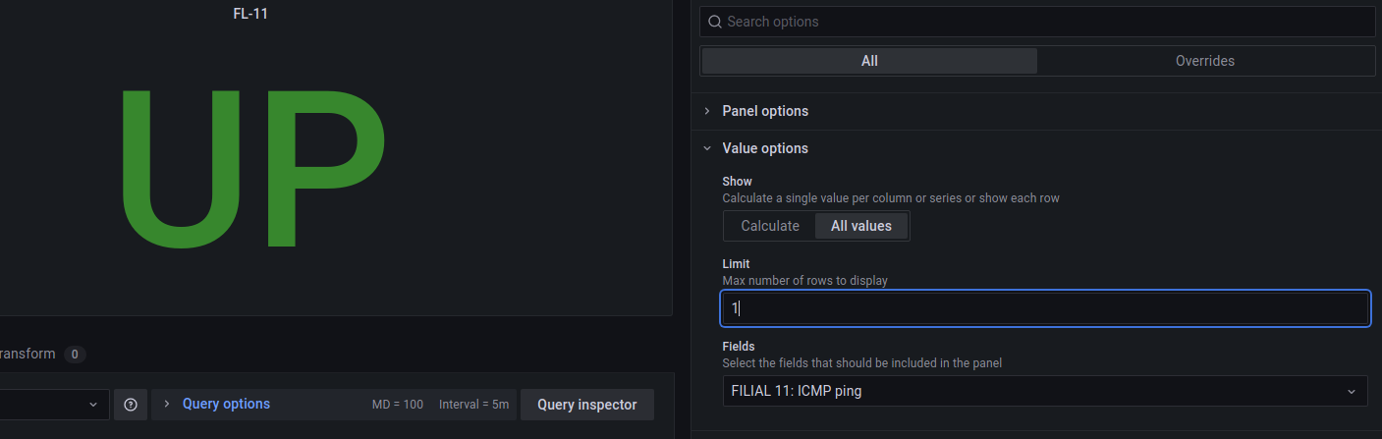This screenshot has height=439, width=1382.
Task: Click the Limit rows input field
Action: coord(1044,308)
